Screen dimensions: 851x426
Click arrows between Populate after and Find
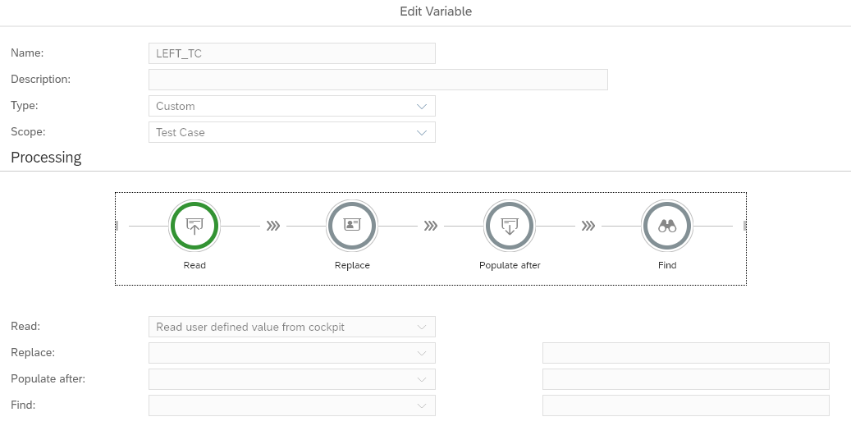[588, 226]
